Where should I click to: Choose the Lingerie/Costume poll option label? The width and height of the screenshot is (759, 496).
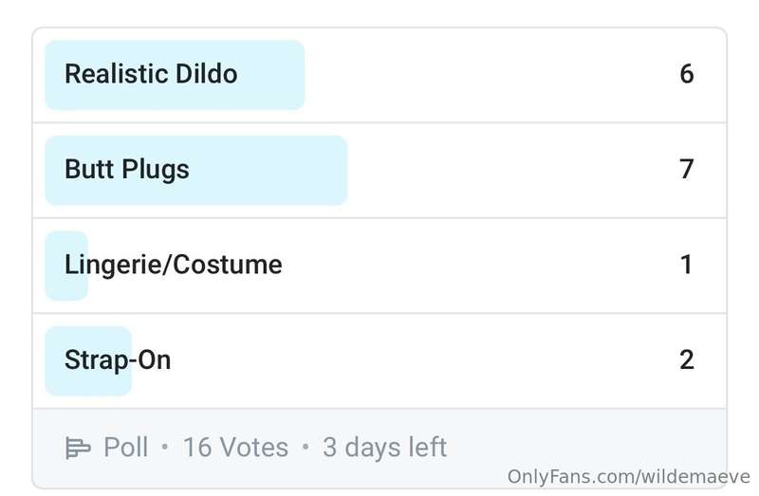174,265
